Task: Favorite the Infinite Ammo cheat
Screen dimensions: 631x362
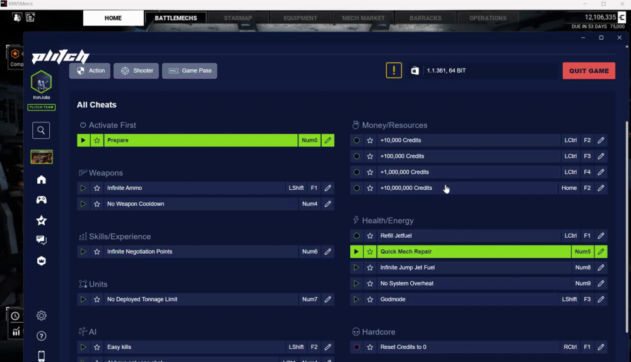Action: coord(97,188)
